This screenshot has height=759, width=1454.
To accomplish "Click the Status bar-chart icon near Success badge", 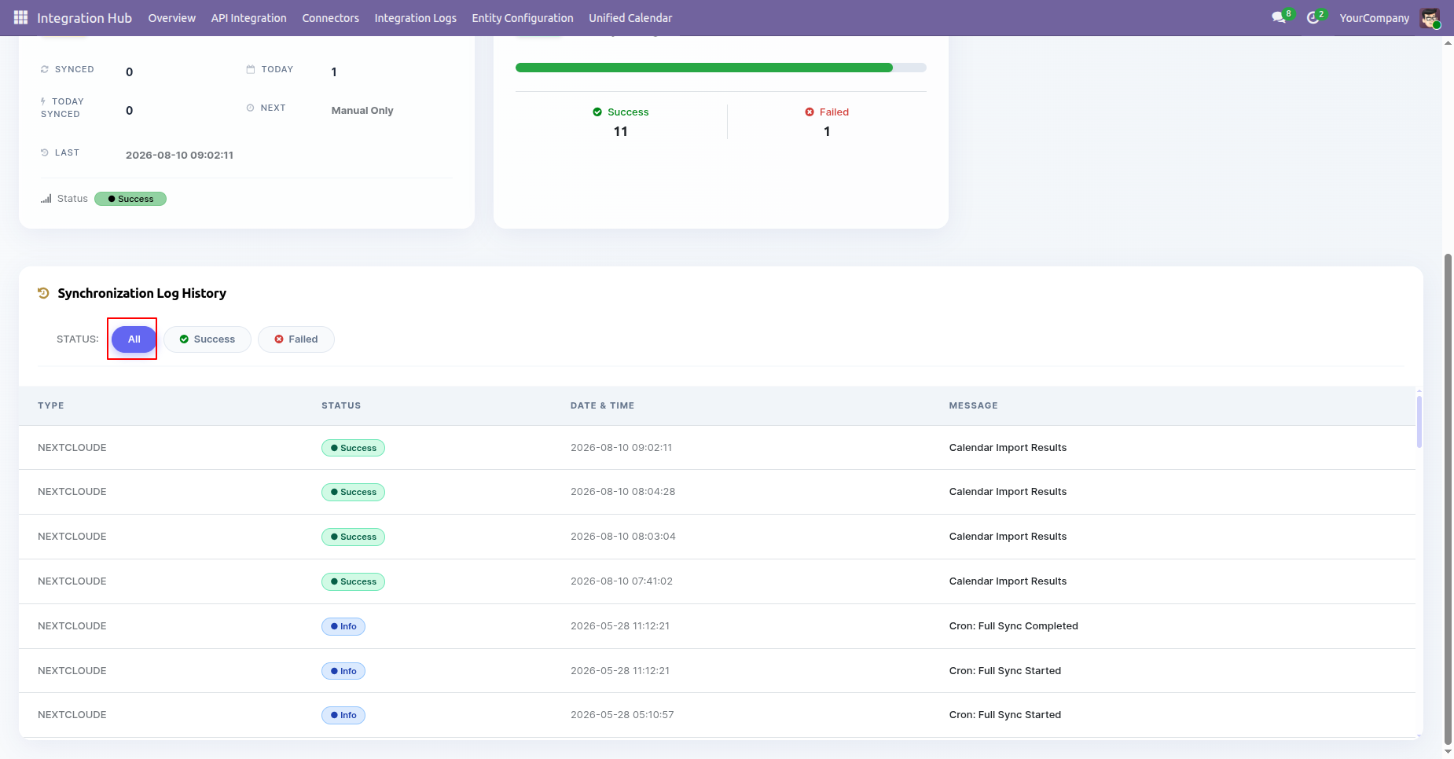I will click(46, 199).
